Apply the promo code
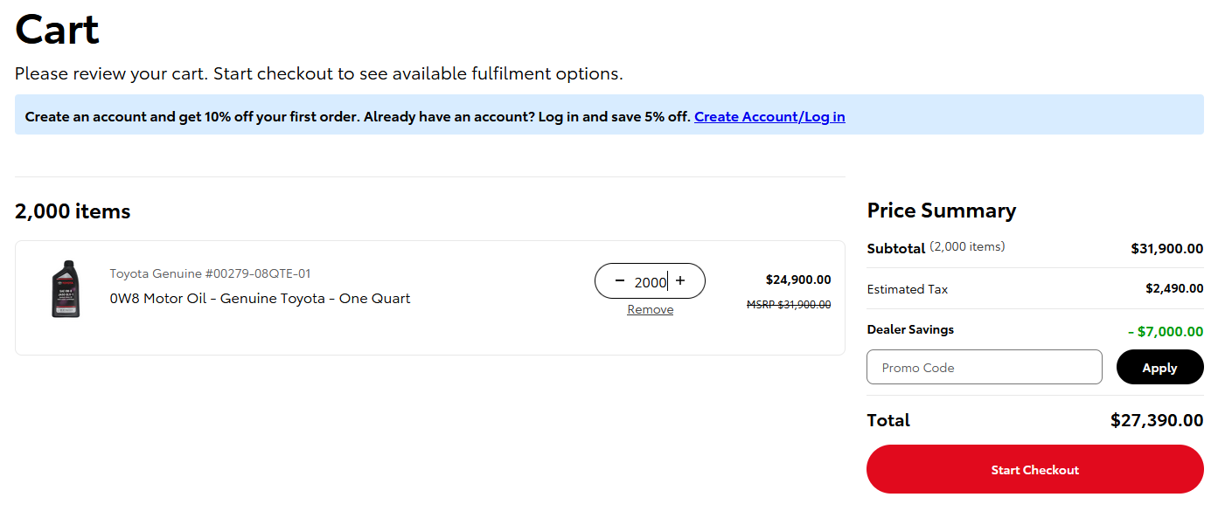 point(1159,367)
